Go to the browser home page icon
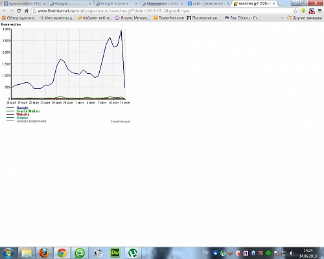324x259 pixels. click(x=27, y=11)
